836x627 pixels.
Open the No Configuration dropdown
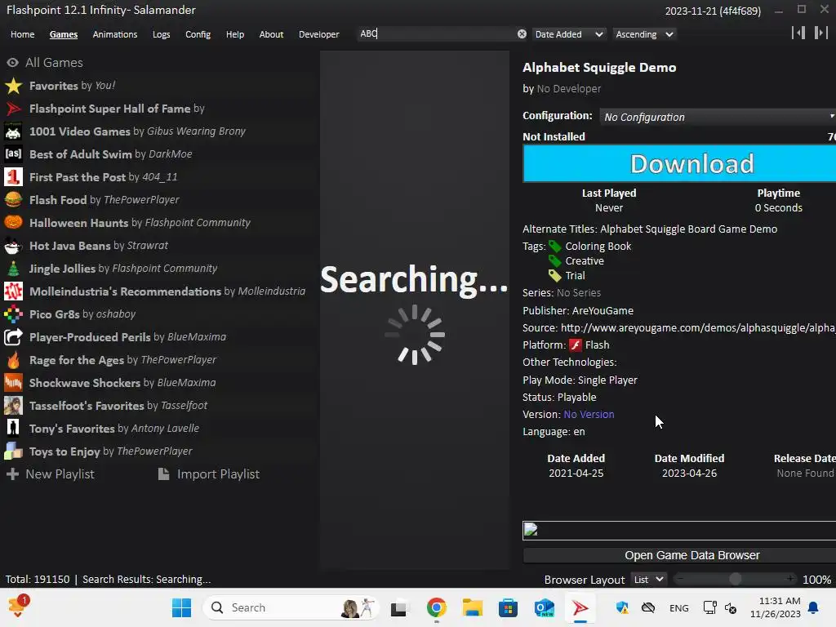pos(718,117)
